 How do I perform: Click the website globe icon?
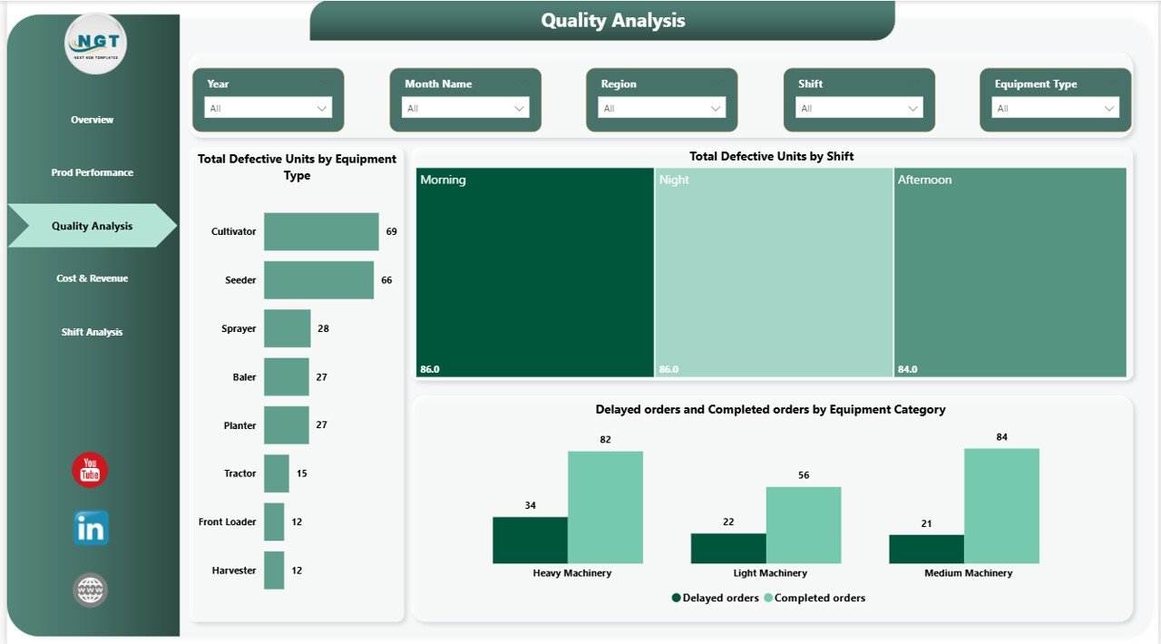89,589
